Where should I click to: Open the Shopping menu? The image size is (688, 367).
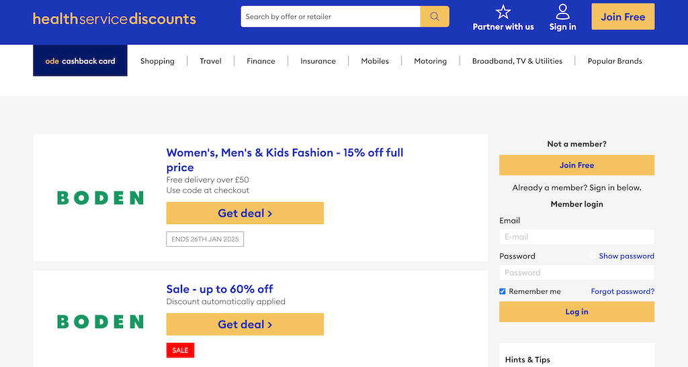pos(157,61)
